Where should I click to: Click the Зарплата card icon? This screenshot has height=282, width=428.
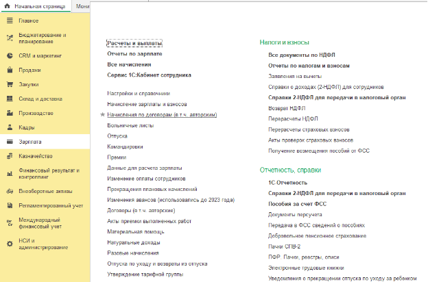[x=10, y=142]
